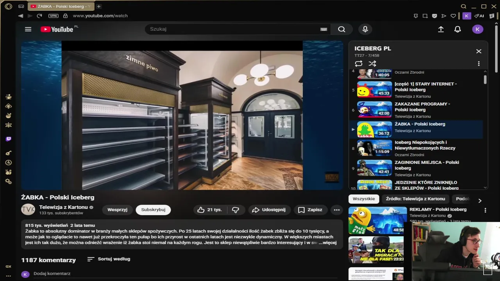Open the ICEBERG PL playlist options menu
Image resolution: width=500 pixels, height=281 pixels.
(479, 64)
